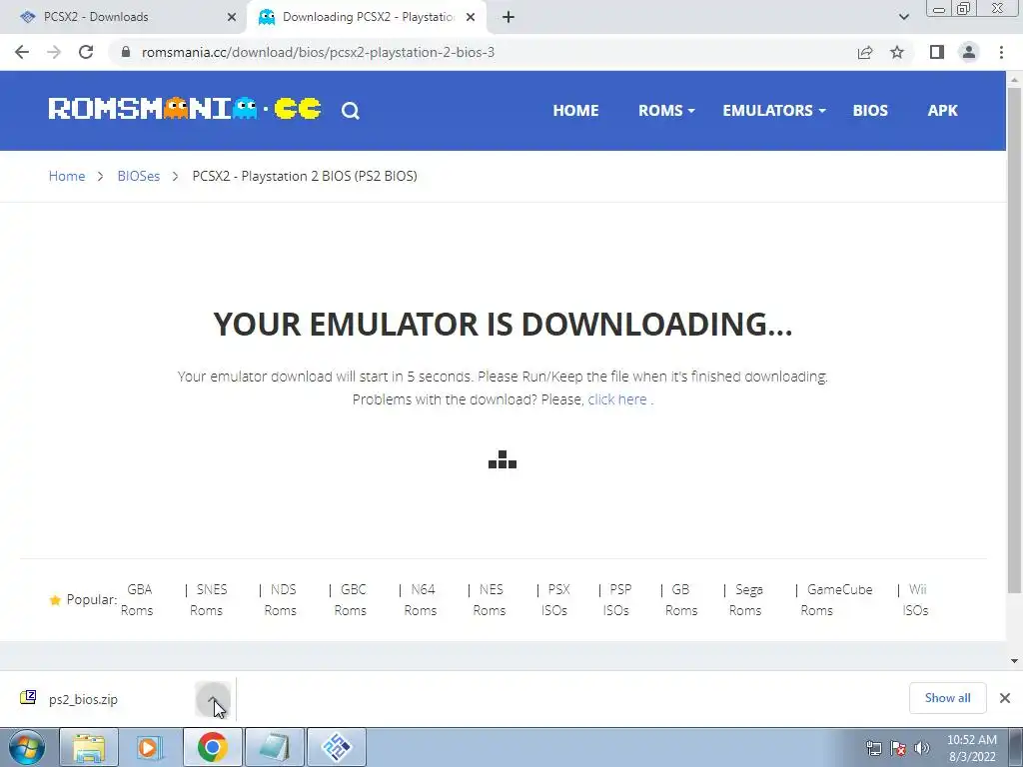Open the browser side panel icon
Viewport: 1023px width, 767px height.
click(937, 52)
